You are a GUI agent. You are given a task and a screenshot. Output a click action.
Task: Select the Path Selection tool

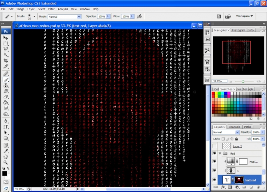[6, 132]
